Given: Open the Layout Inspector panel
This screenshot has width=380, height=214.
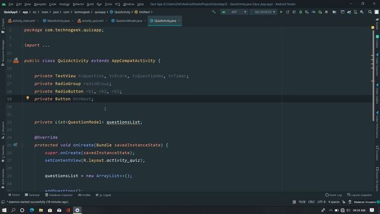Looking at the screenshot, I should click(359, 195).
